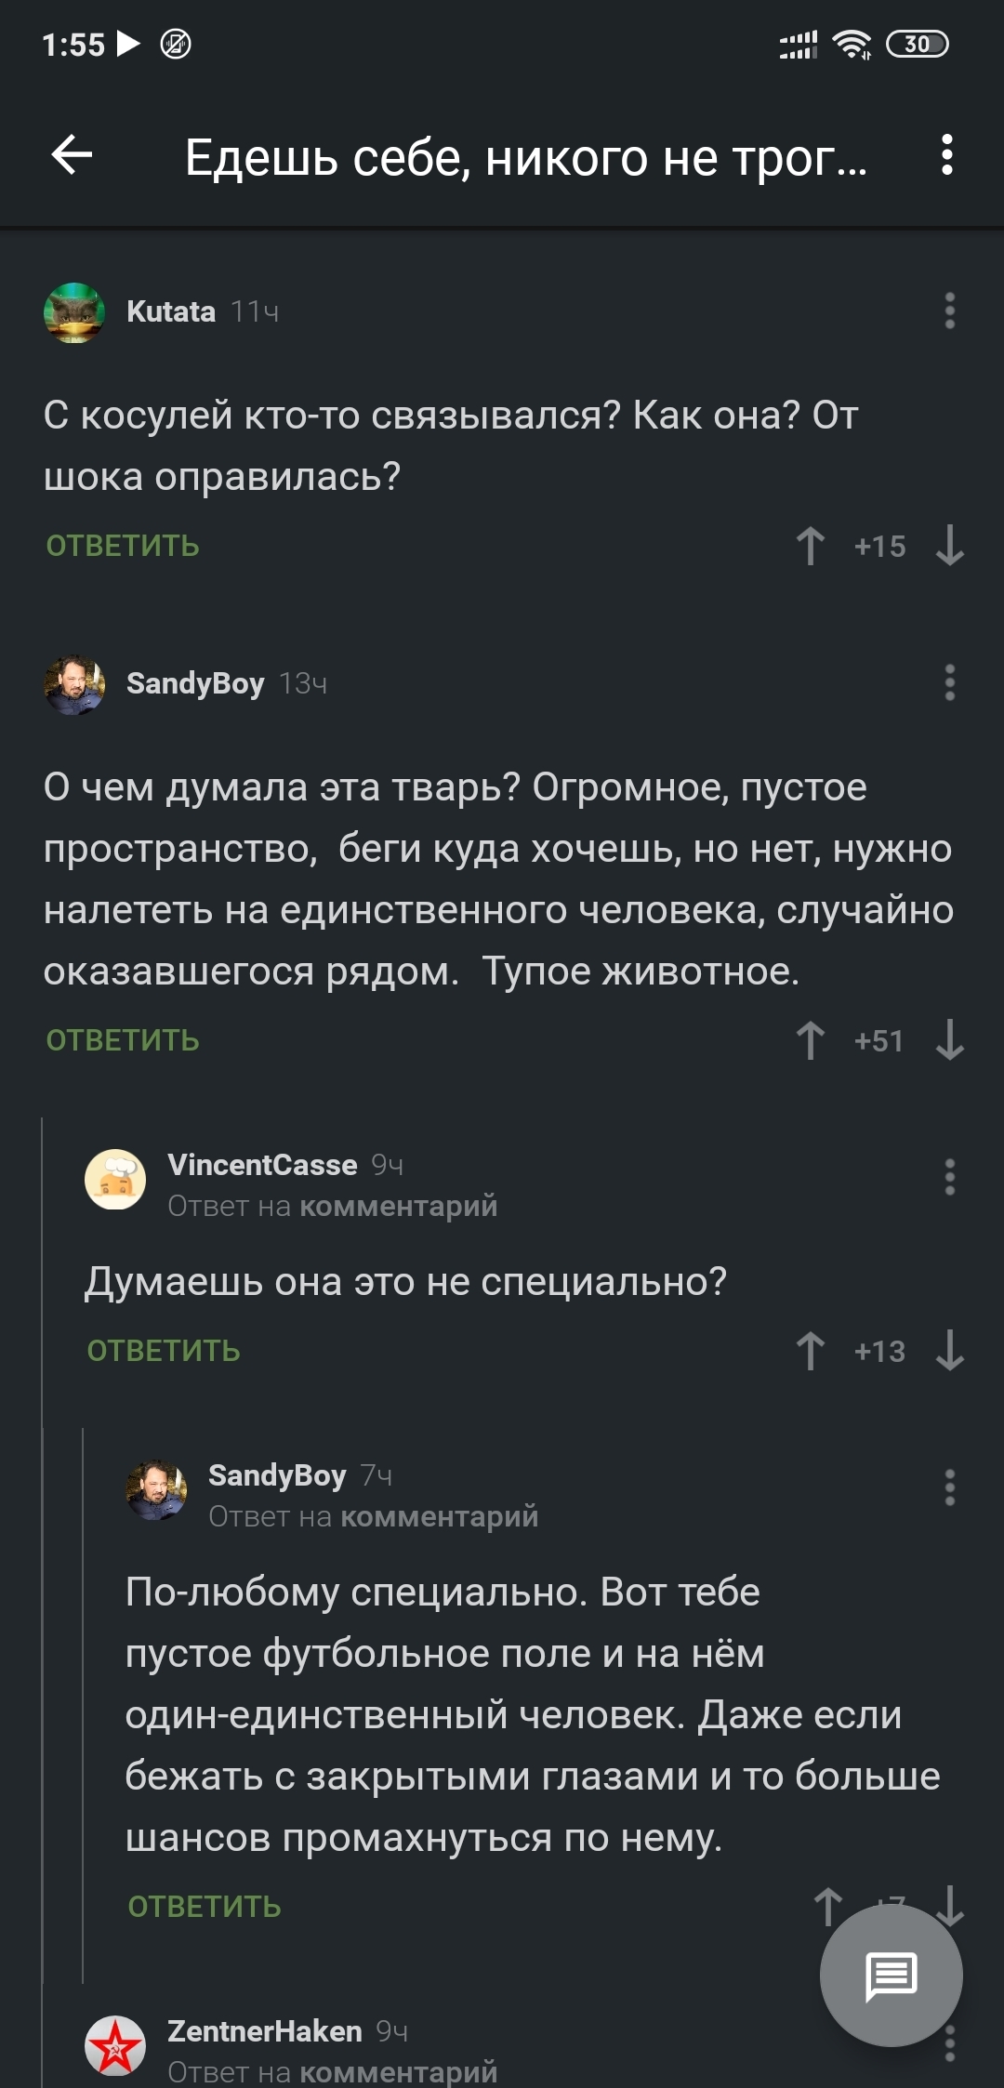Open options menu for Kutata's comment
The image size is (1004, 2088).
click(949, 311)
